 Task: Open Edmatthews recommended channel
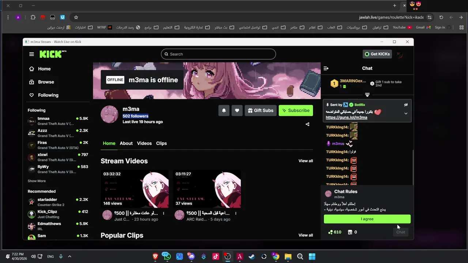(58, 226)
